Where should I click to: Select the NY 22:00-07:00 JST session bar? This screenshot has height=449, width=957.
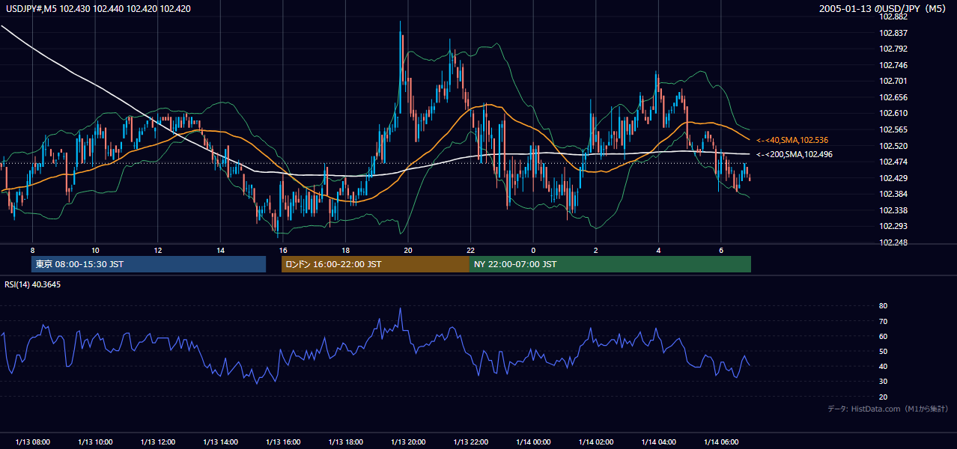pyautogui.click(x=610, y=264)
